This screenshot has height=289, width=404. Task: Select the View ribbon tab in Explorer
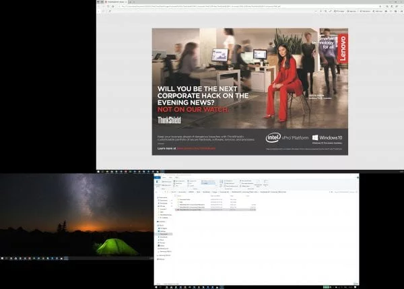(x=176, y=178)
